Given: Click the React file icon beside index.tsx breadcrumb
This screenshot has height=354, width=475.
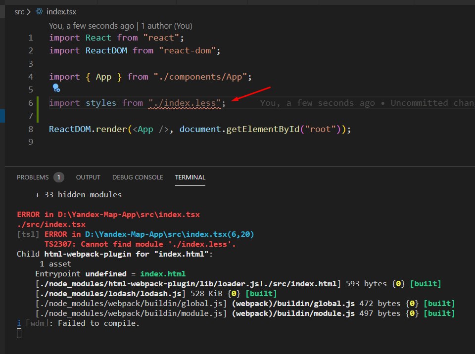Looking at the screenshot, I should coord(40,11).
